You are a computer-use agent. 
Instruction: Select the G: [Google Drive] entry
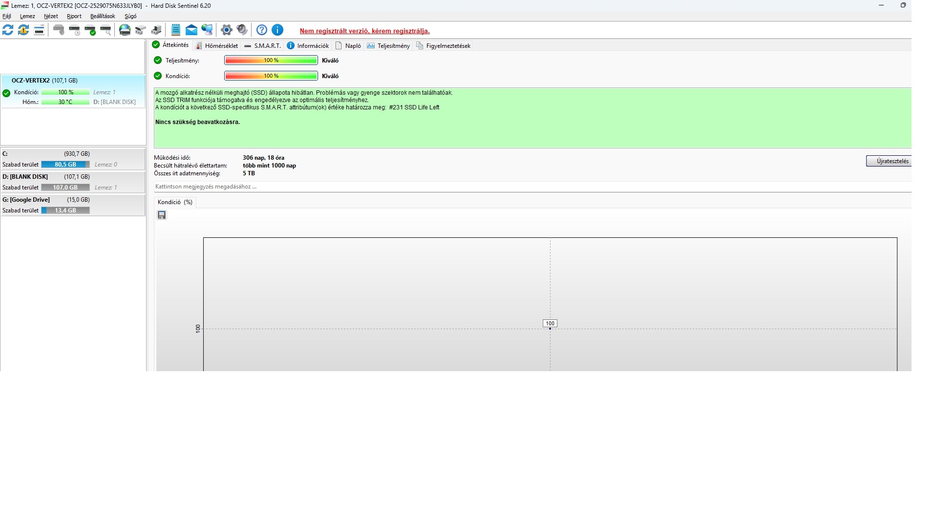73,205
